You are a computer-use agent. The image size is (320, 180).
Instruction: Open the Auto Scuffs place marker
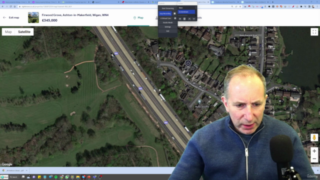(x=199, y=101)
